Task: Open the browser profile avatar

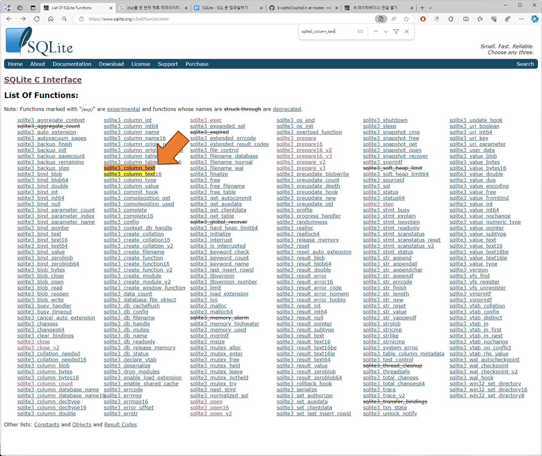Action: tap(7, 7)
